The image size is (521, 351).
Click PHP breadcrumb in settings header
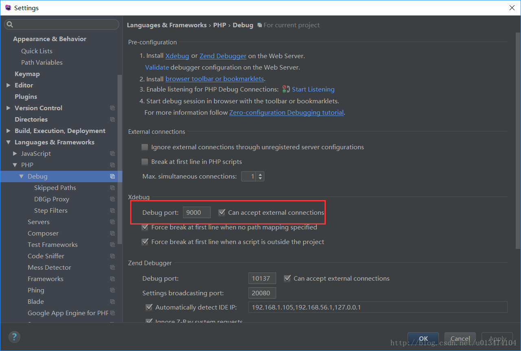[220, 25]
